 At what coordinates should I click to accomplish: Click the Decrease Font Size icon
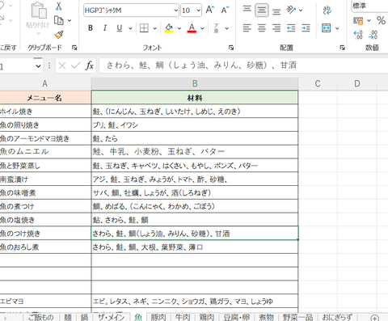[x=225, y=10]
